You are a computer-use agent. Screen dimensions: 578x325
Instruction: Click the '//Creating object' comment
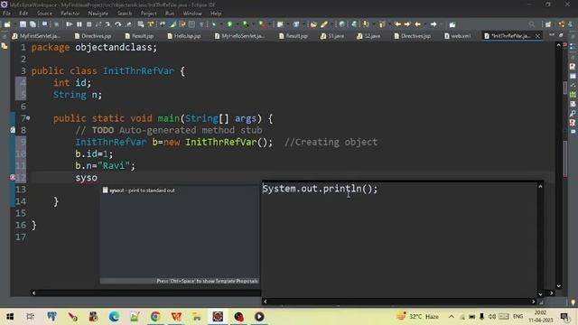pyautogui.click(x=331, y=143)
